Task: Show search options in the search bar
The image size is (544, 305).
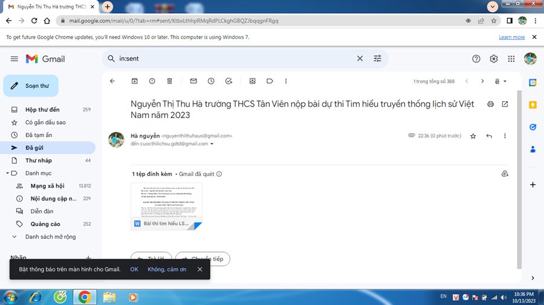Action: tap(378, 58)
